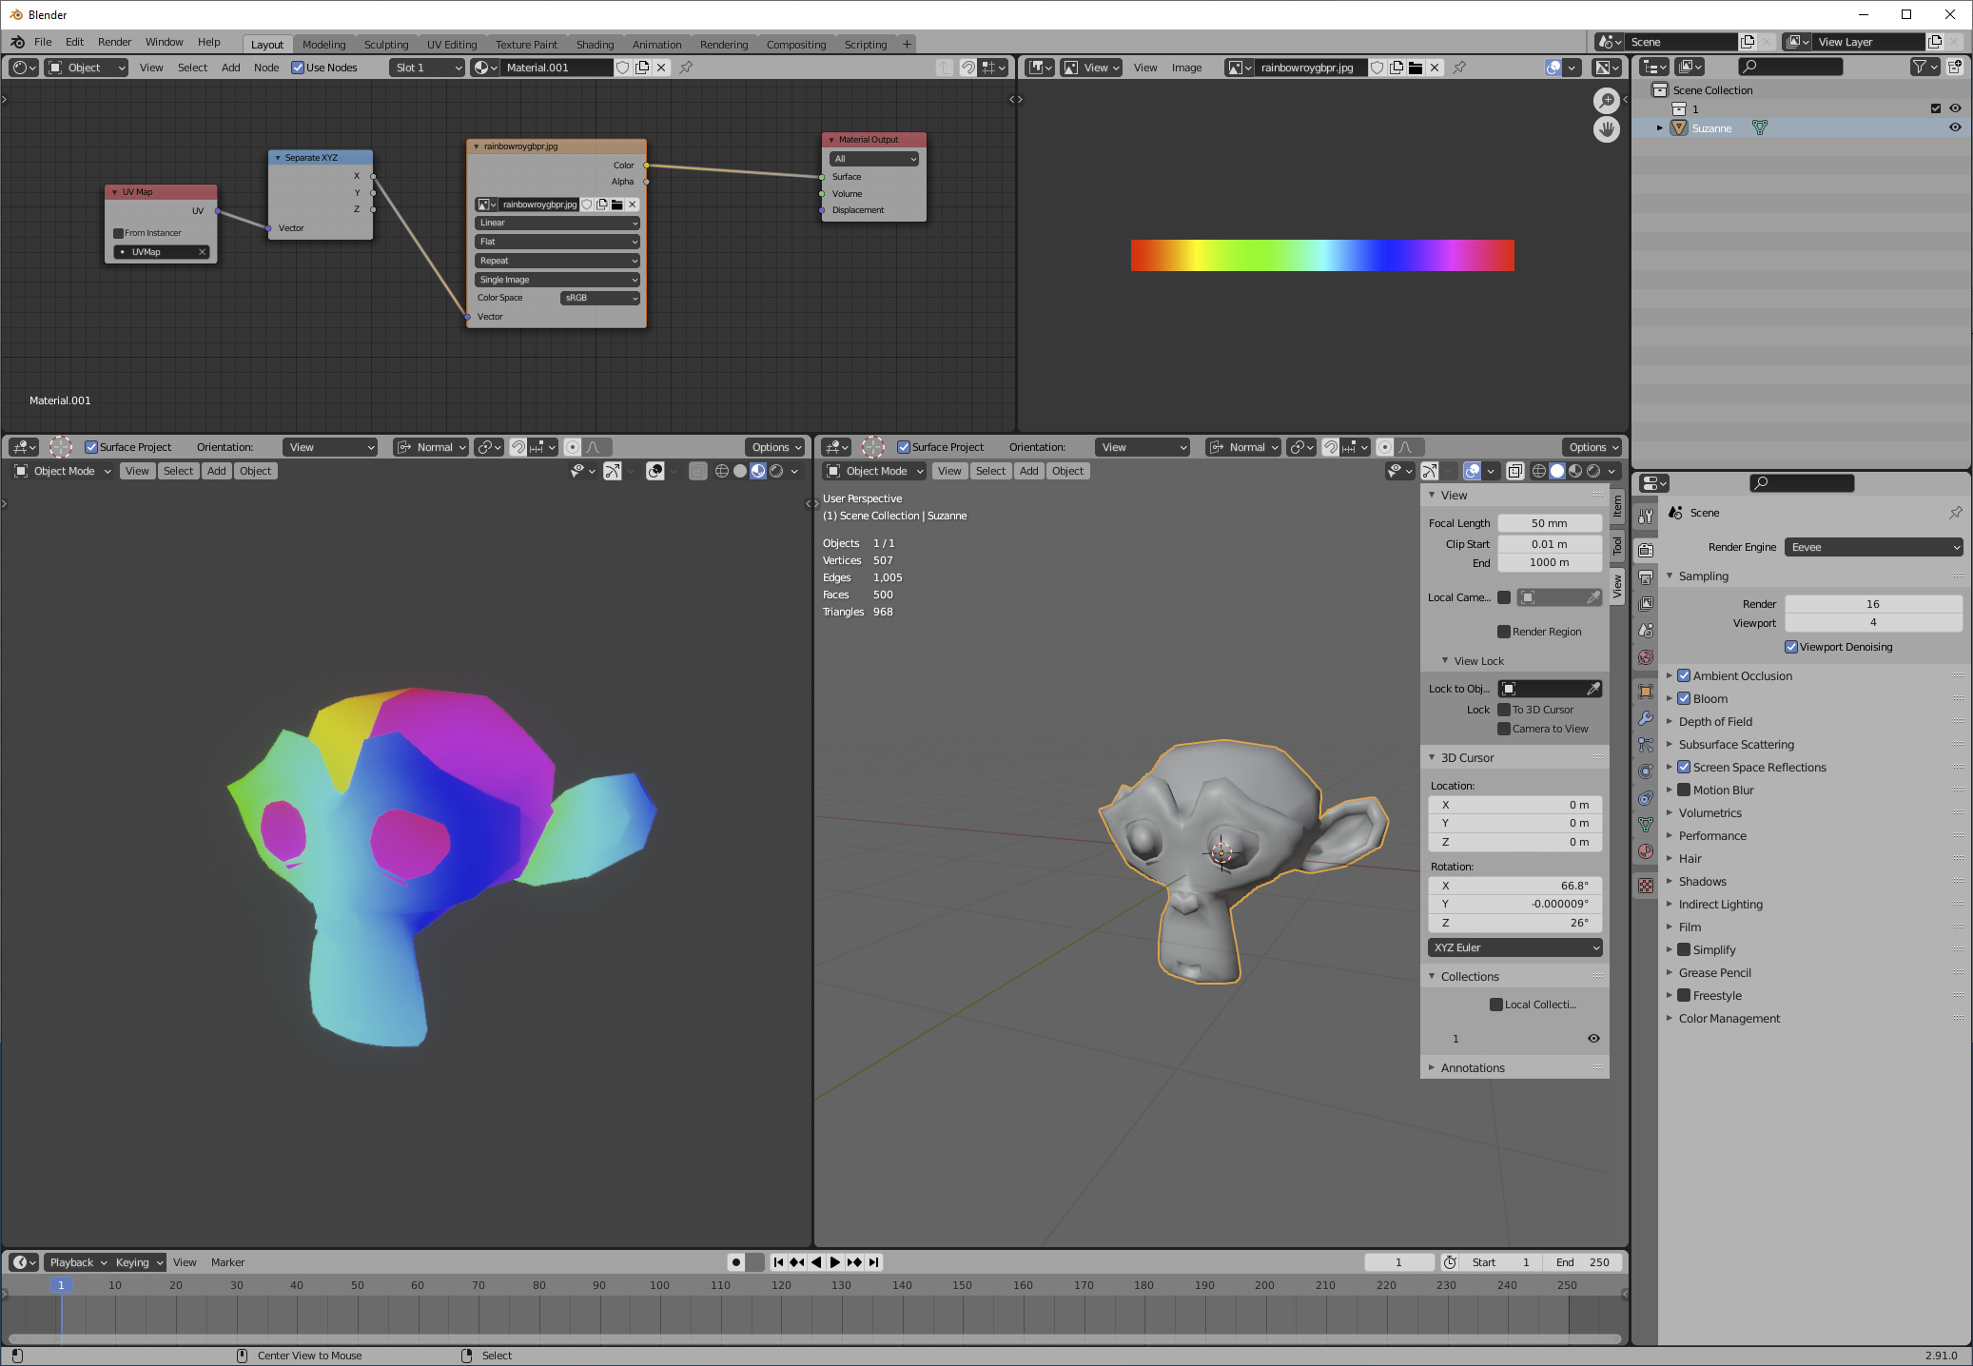
Task: Select wireframe shading in right viewport
Action: coord(1538,471)
